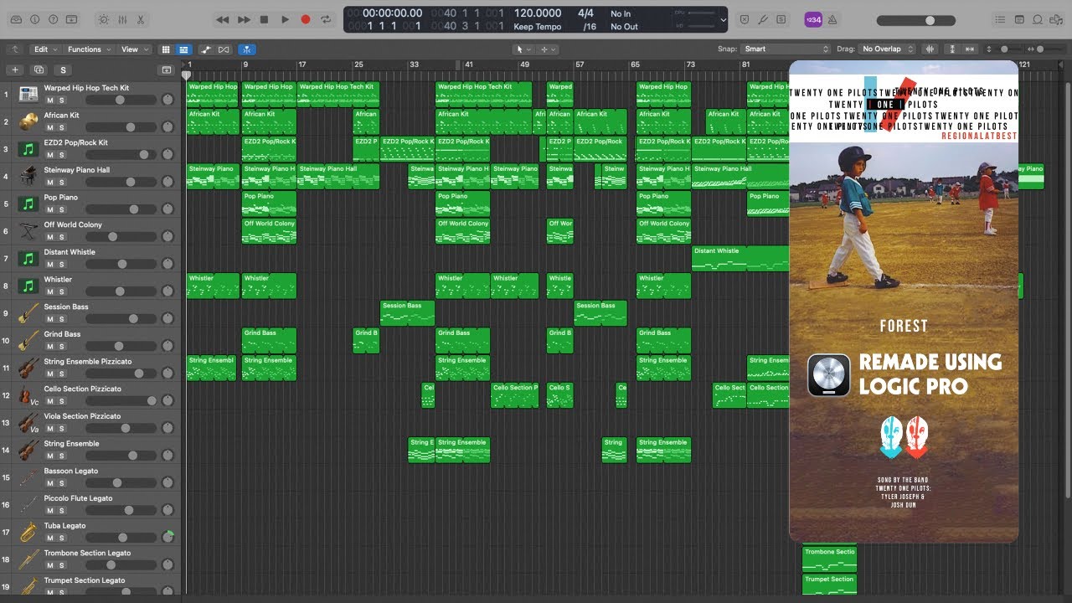Click bar 41 on the ruler
Viewport: 1072px width, 603px height.
point(469,64)
